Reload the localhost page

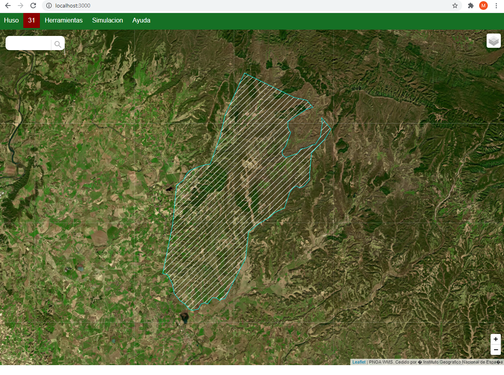[33, 6]
